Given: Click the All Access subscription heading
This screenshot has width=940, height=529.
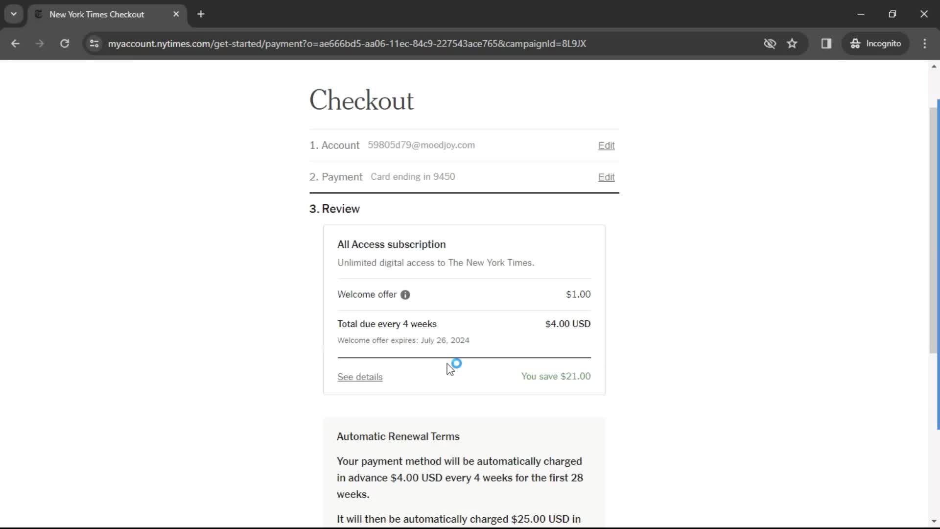Looking at the screenshot, I should [x=392, y=244].
